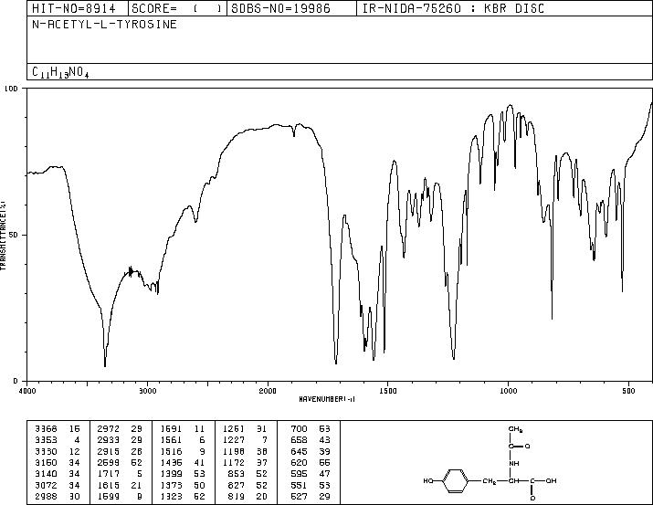The height and width of the screenshot is (505, 653).
Task: Click the 1500 tick label on x-axis
Action: tap(388, 391)
